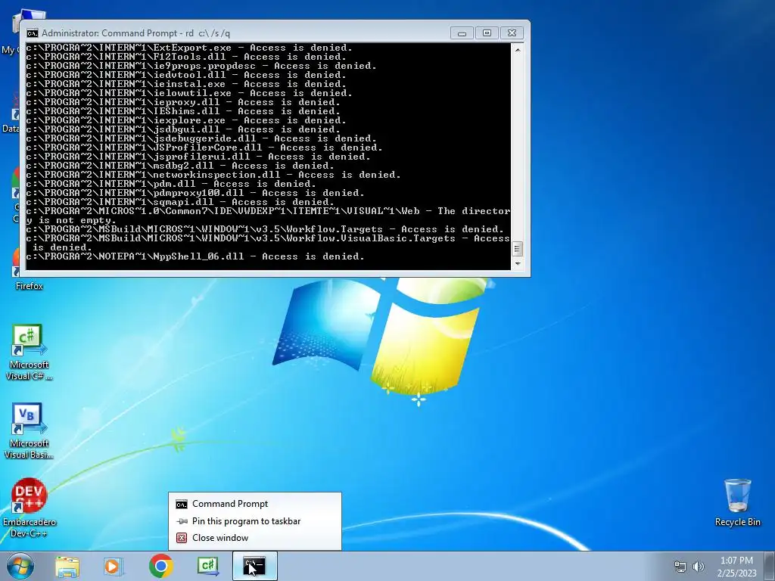Choose Close window in jump list

(254, 538)
